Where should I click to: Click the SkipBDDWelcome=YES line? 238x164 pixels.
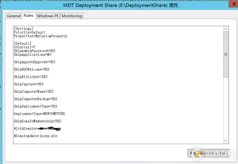coord(32,69)
